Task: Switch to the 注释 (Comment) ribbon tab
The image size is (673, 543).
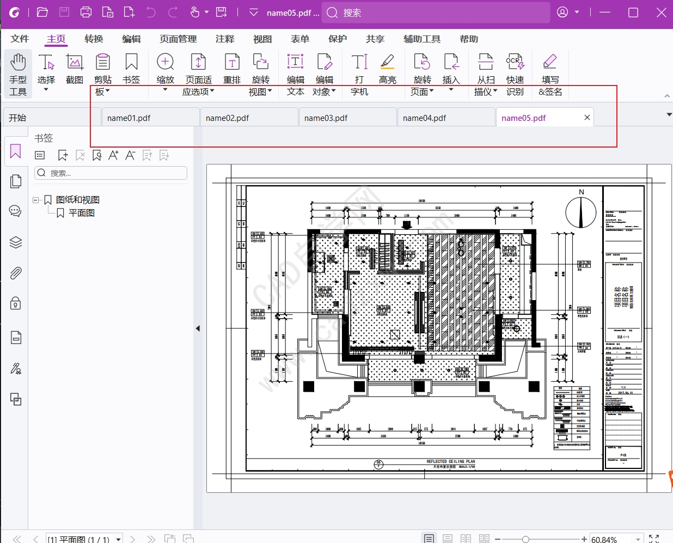Action: tap(225, 39)
